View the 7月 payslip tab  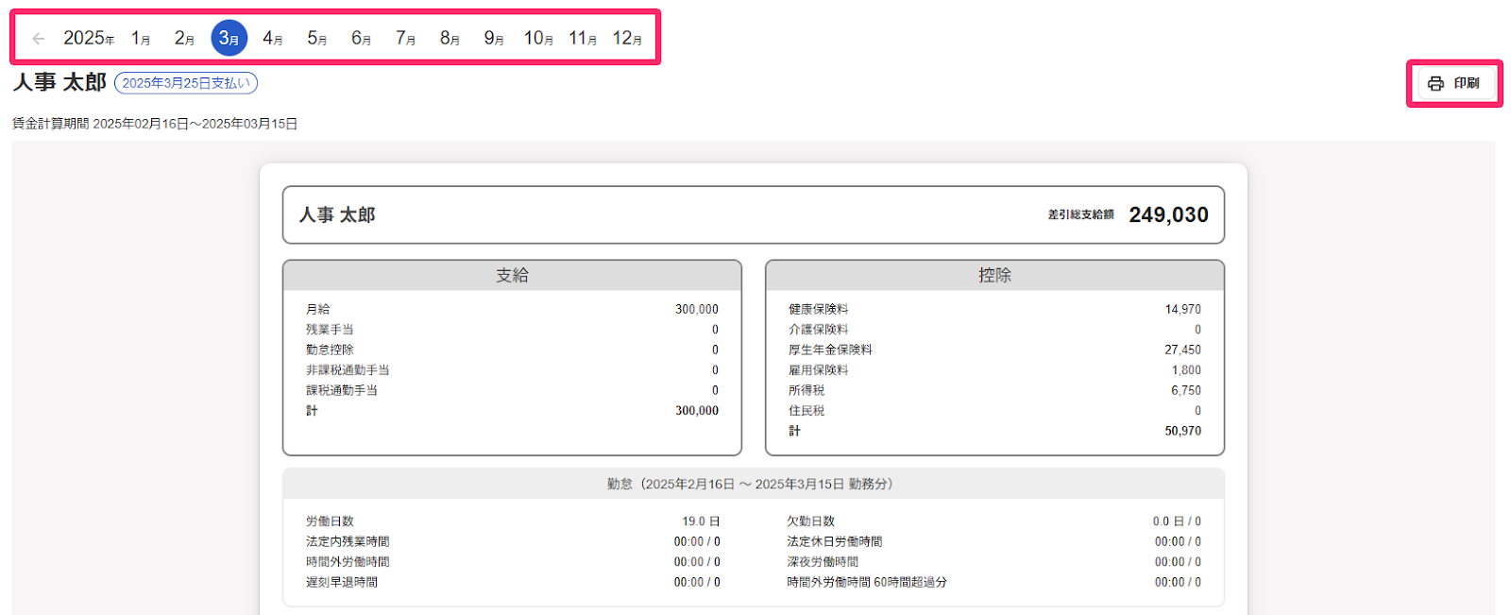405,39
